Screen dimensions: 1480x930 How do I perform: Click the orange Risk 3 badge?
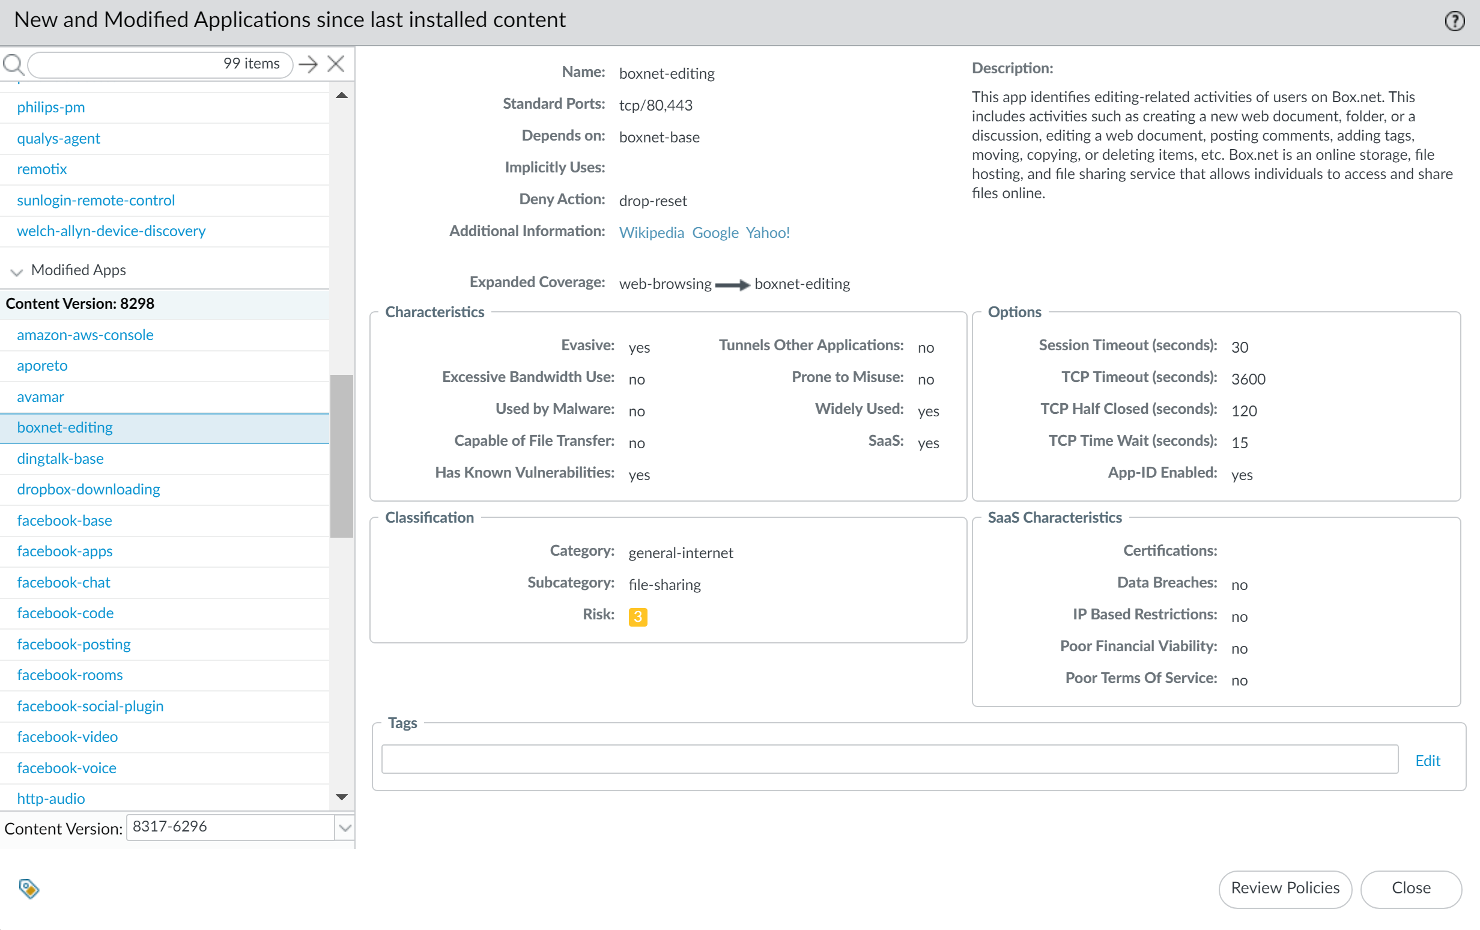637,616
